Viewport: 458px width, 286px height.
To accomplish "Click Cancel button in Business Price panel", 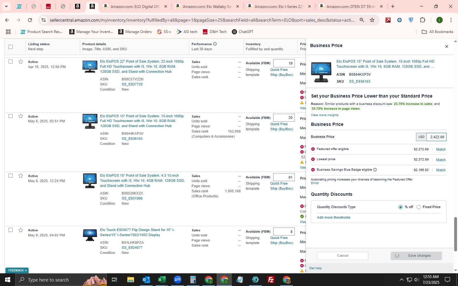I will [x=343, y=255].
